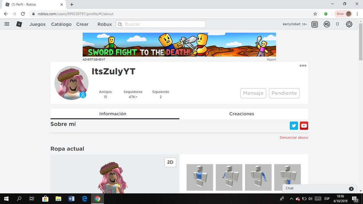
Task: Open Task View in taskbar
Action: pos(32,199)
